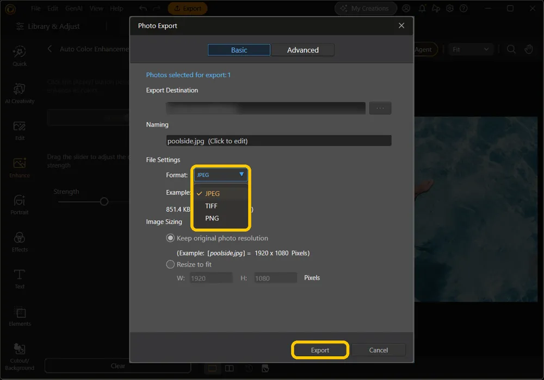The image size is (544, 380).
Task: Confirm with the Export button in dialog
Action: [320, 350]
